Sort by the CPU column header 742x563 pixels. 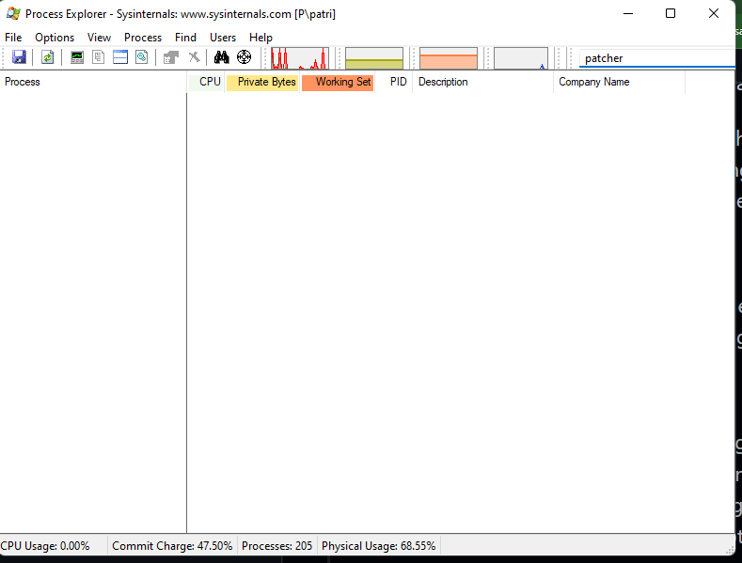pos(206,82)
